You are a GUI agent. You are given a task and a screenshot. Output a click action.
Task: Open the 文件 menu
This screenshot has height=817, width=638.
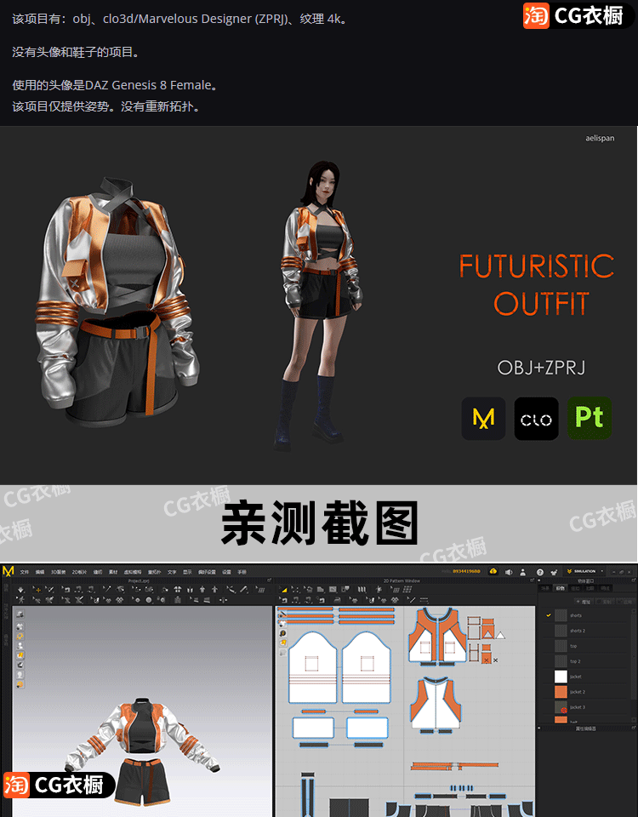pyautogui.click(x=24, y=572)
